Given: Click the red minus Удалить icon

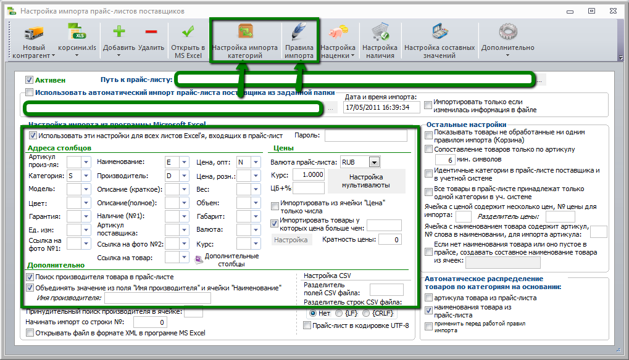Looking at the screenshot, I should coord(151,31).
